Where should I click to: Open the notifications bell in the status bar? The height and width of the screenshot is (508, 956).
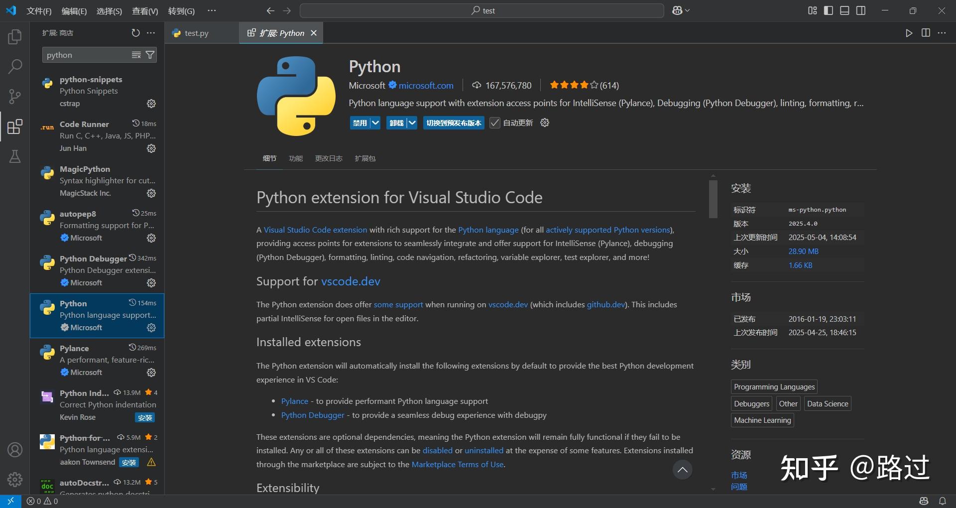click(x=943, y=501)
